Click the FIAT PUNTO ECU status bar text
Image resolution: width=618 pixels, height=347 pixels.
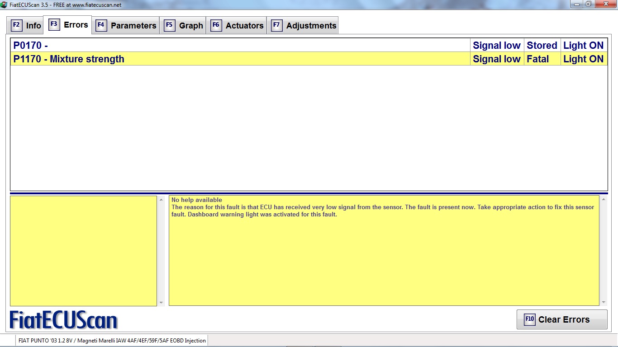click(112, 341)
